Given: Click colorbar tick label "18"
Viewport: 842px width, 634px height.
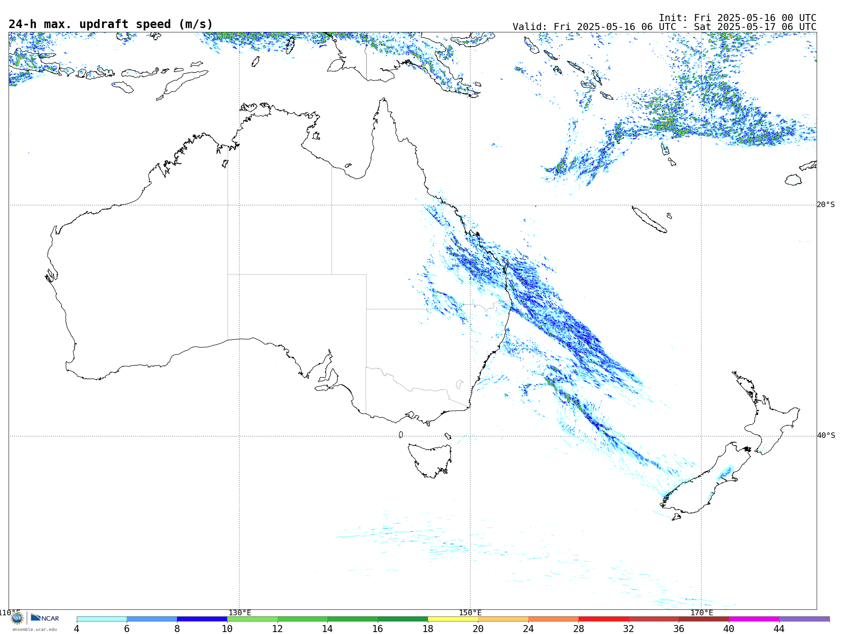Looking at the screenshot, I should [428, 629].
